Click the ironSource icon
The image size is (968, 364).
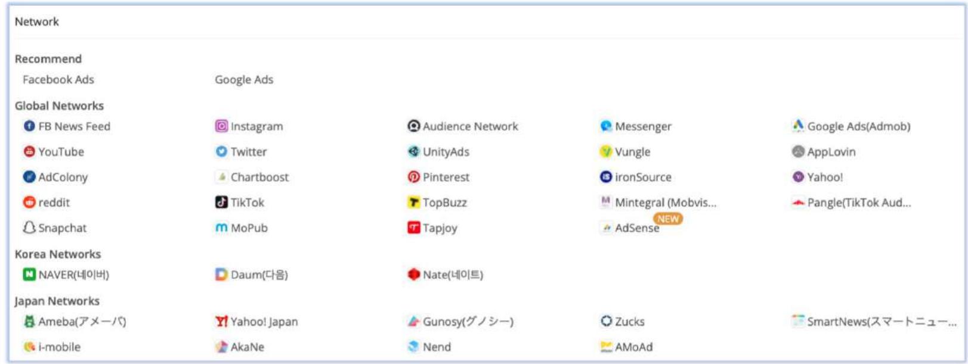click(x=606, y=177)
